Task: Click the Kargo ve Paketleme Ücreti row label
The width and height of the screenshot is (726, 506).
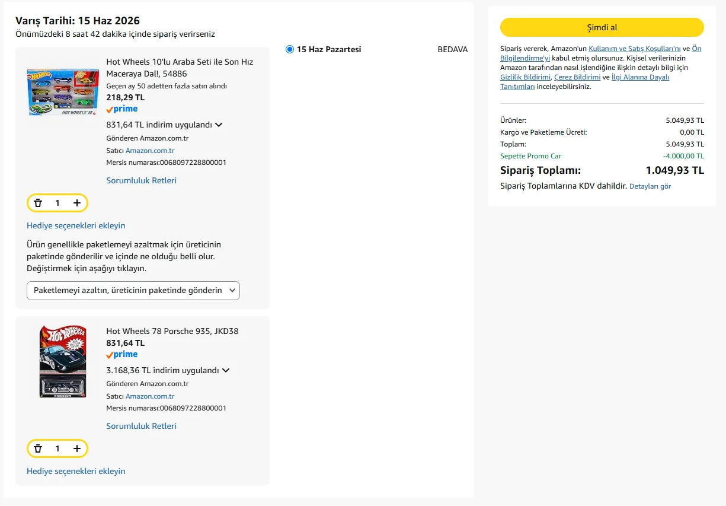Action: (x=543, y=132)
